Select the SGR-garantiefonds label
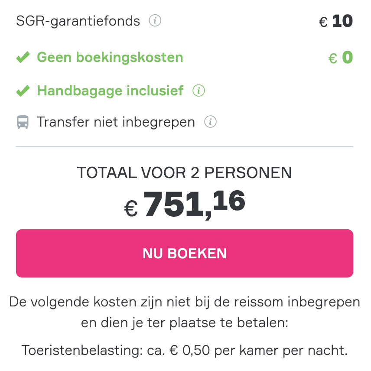Image resolution: width=371 pixels, height=371 pixels. pyautogui.click(x=78, y=21)
